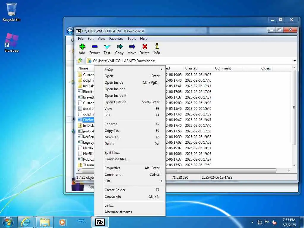Expand the address path dropdown arrow

tap(294, 61)
